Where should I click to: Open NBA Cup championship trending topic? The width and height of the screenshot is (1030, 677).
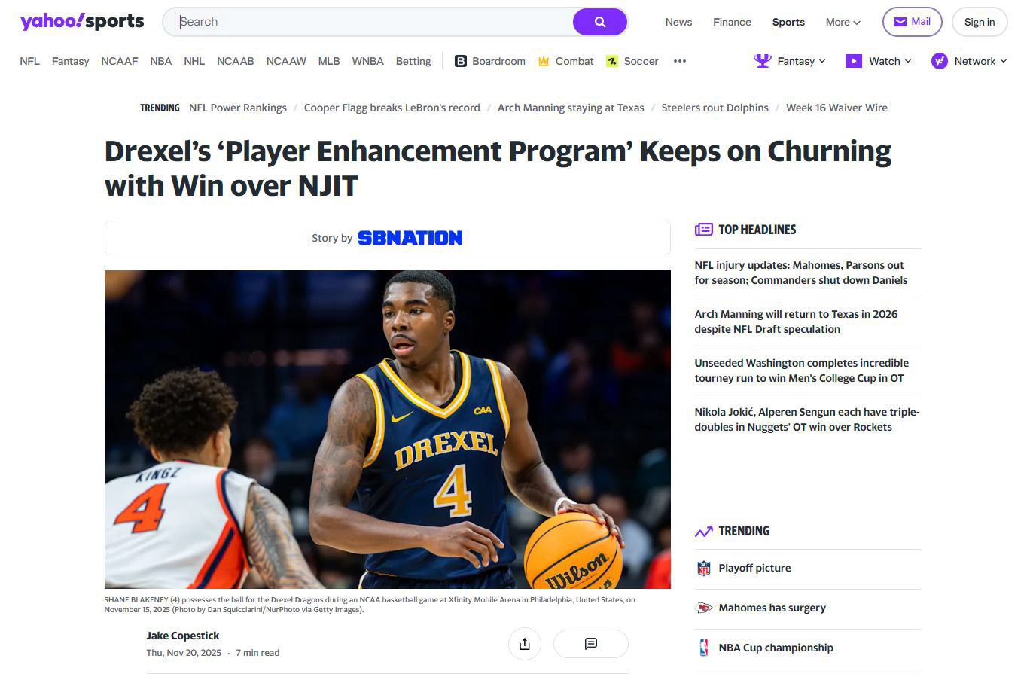tap(776, 648)
